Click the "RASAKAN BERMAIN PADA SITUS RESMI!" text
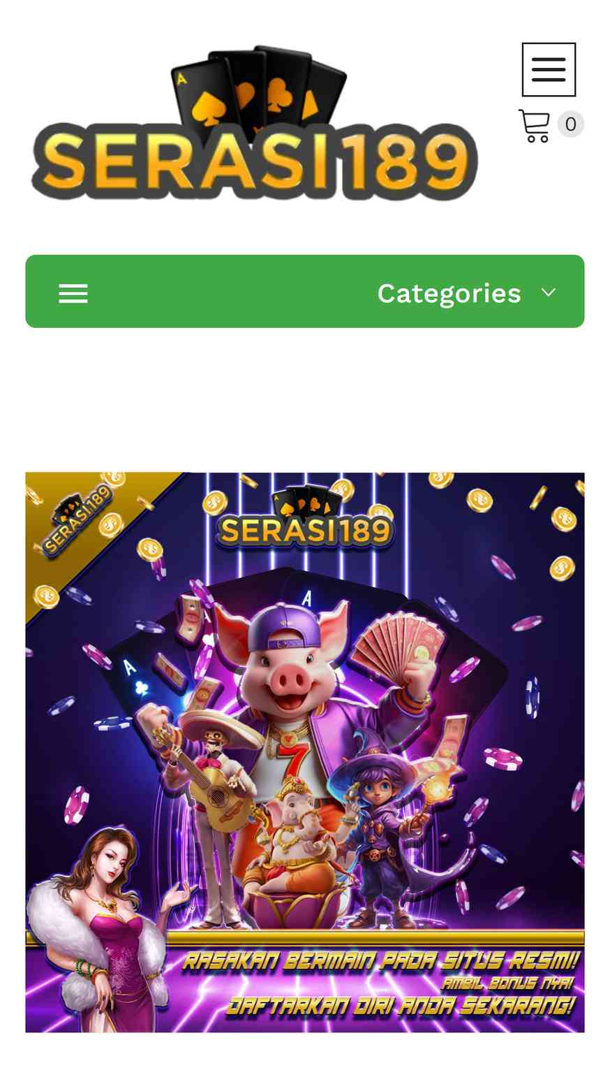The width and height of the screenshot is (610, 1087). [x=381, y=960]
